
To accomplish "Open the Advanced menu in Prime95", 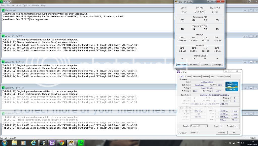I will [16, 5].
